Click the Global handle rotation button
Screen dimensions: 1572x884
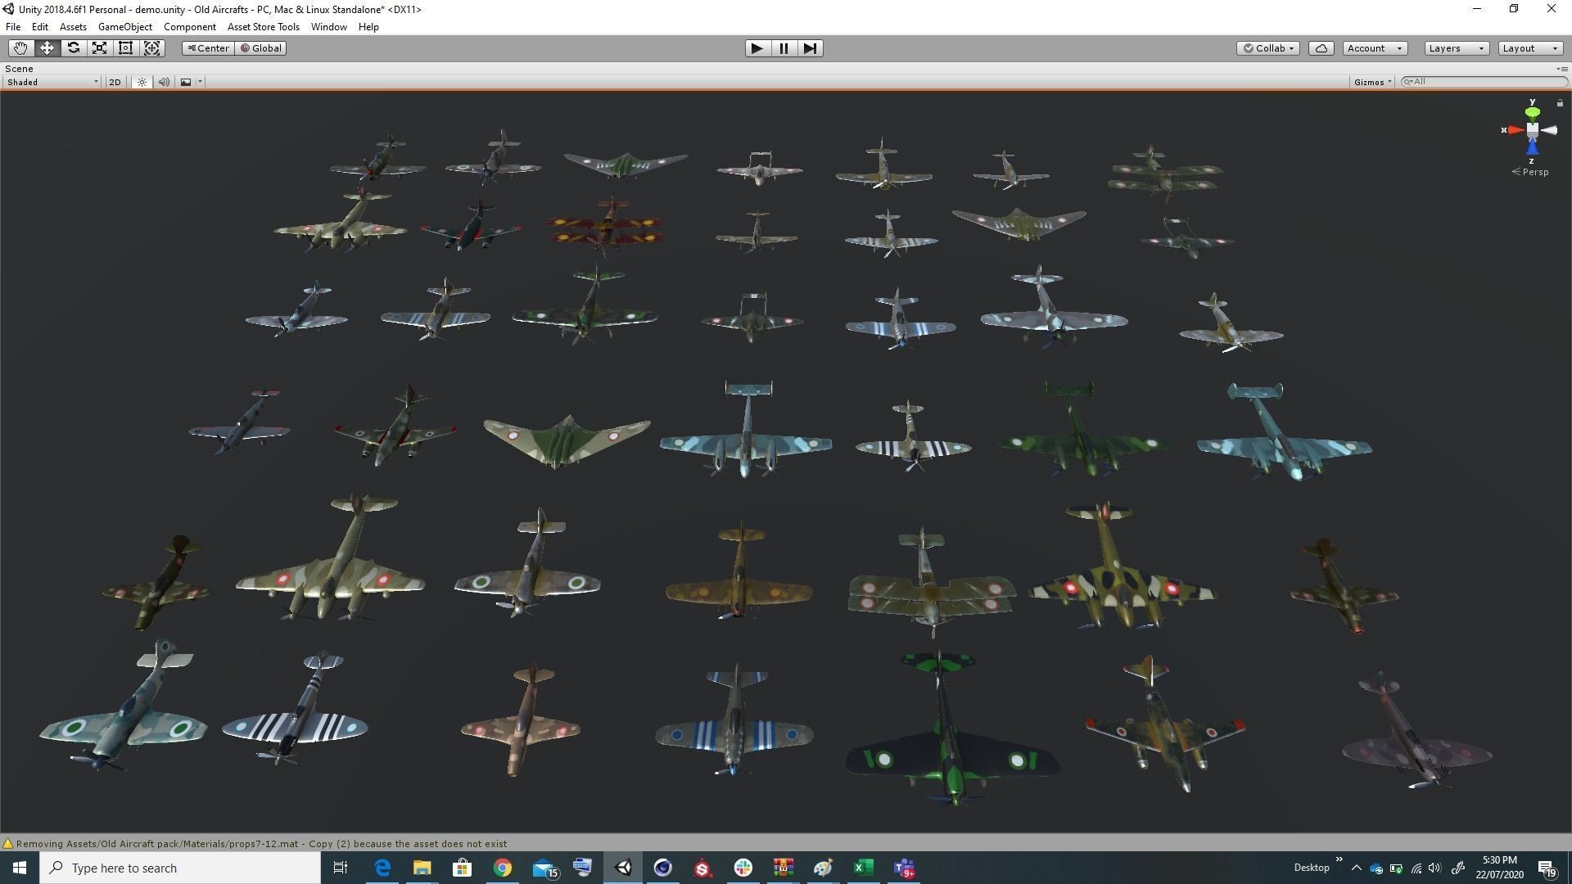pyautogui.click(x=261, y=48)
